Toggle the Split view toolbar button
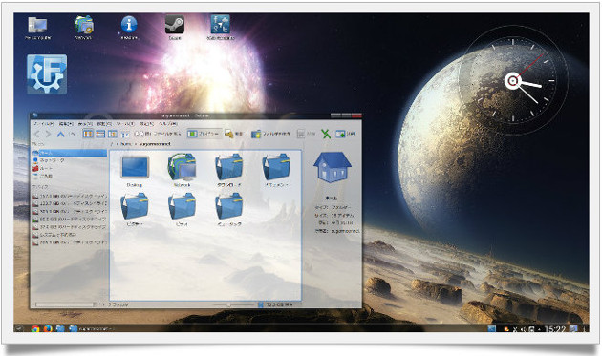Image resolution: width=602 pixels, height=356 pixels. 345,134
